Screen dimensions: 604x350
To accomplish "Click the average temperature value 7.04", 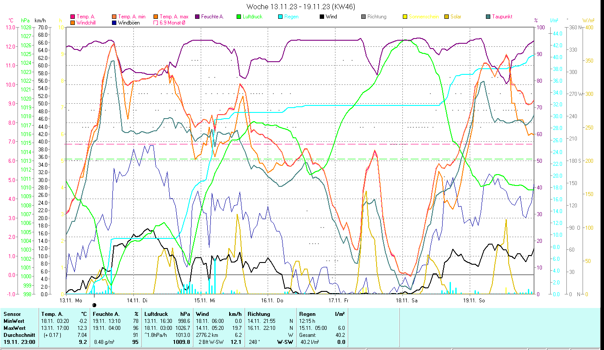I will coord(82,335).
